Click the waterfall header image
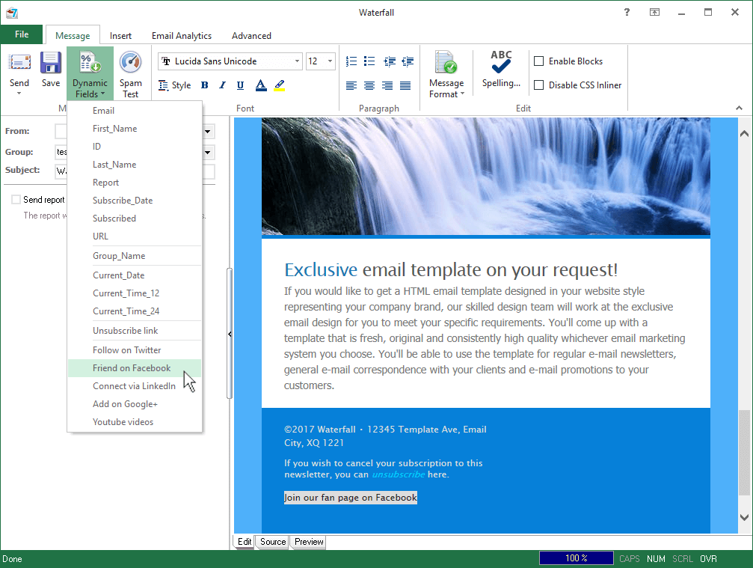 coord(485,177)
